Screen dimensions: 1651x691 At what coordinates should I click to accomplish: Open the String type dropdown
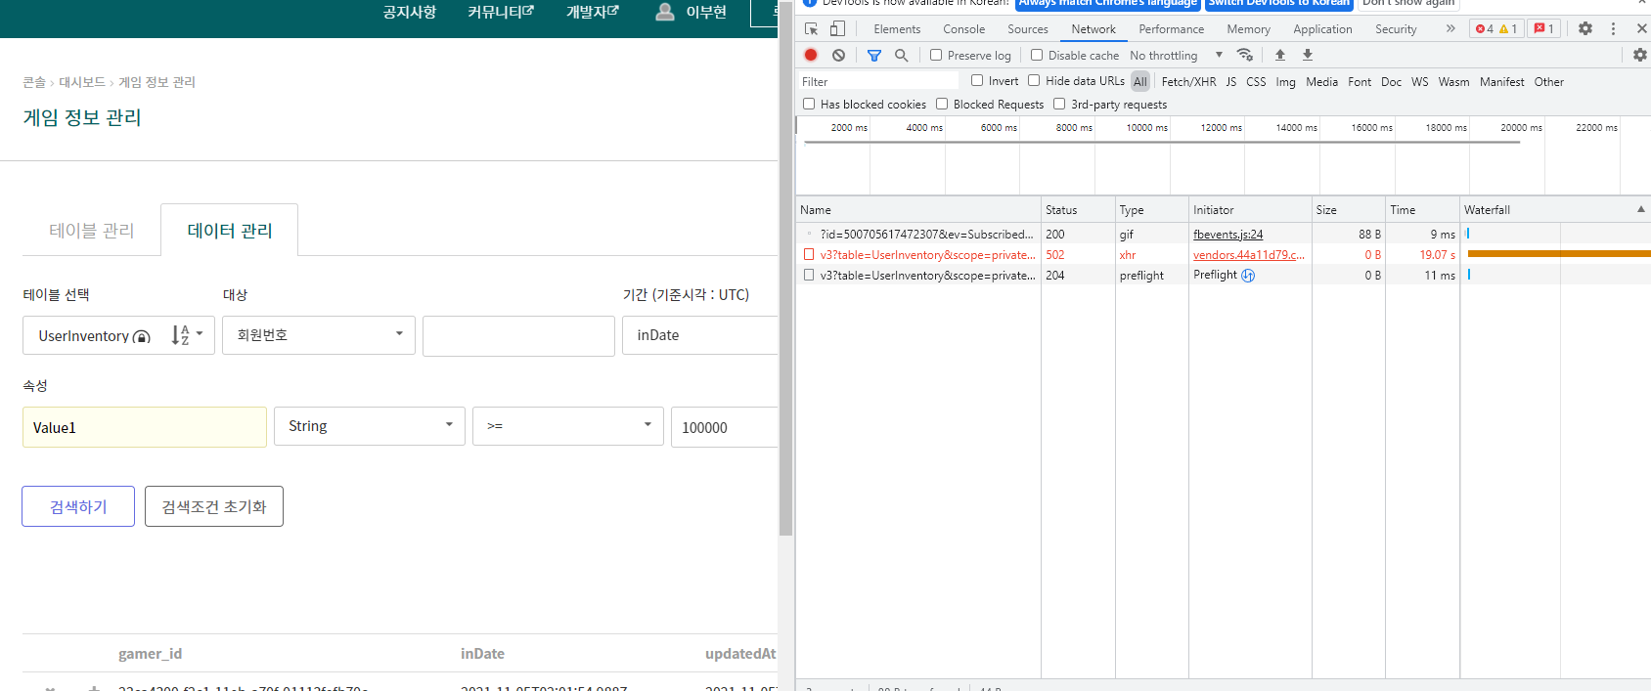pos(370,426)
